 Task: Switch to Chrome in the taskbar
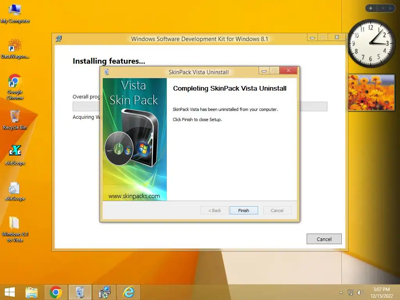coord(56,292)
